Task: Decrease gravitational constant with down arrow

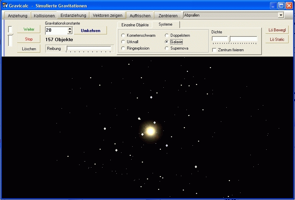Action: pos(70,32)
